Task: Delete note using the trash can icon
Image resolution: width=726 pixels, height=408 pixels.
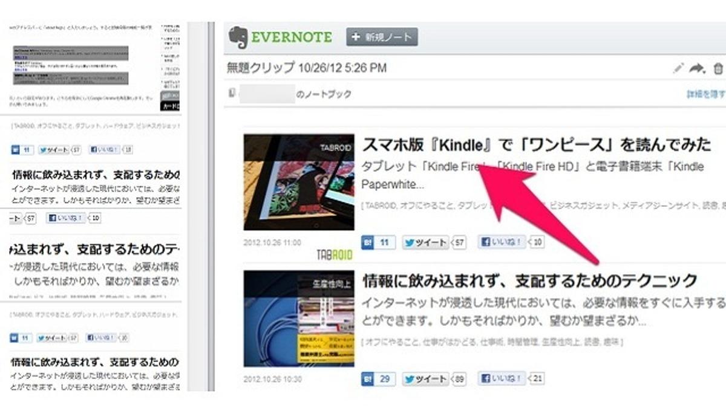Action: (718, 68)
